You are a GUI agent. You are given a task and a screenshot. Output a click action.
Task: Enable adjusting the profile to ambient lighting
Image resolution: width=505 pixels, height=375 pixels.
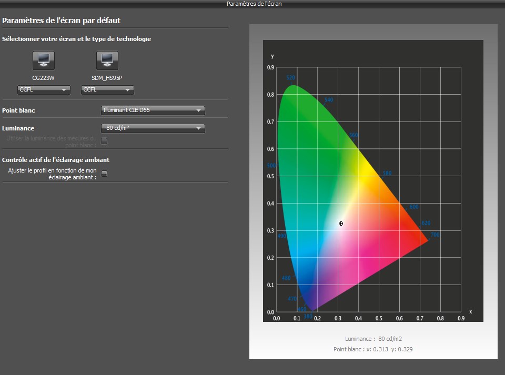[104, 174]
